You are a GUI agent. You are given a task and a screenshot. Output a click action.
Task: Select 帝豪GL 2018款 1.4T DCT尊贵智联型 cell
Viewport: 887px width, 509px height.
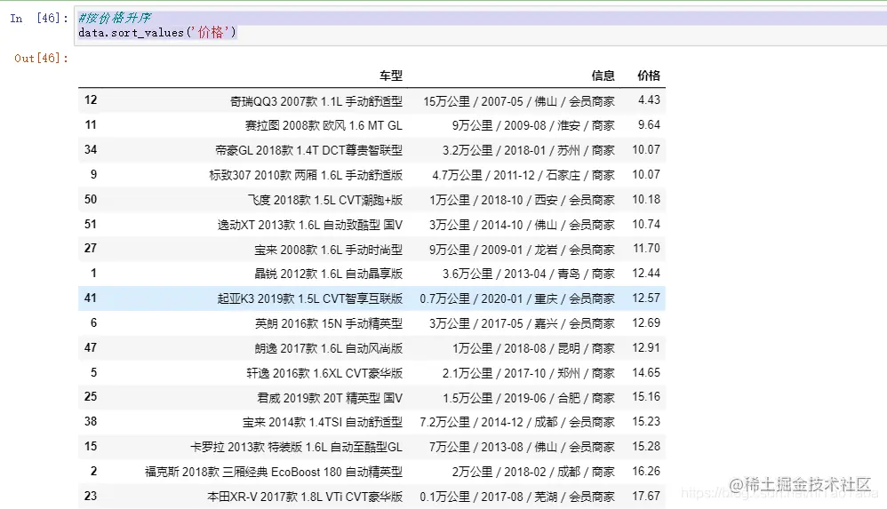click(x=309, y=150)
